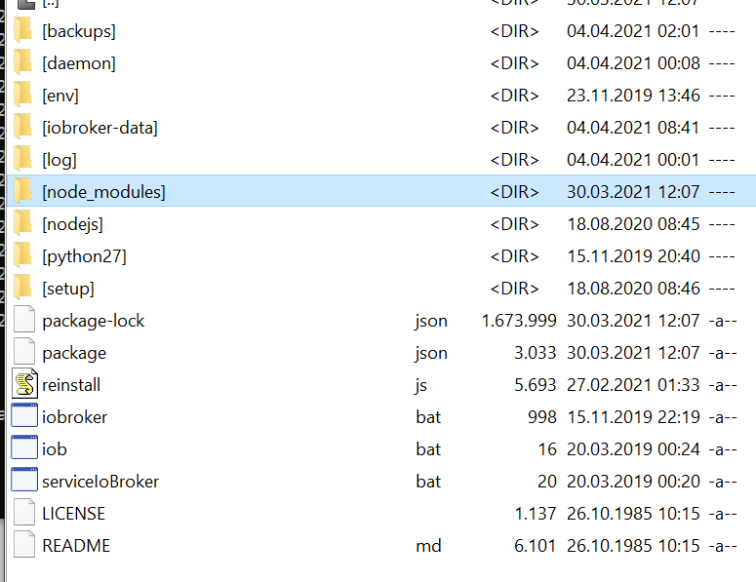
Task: Select the serviceIoBroker file name
Action: [x=100, y=482]
